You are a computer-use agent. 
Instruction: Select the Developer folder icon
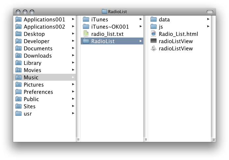point(18,41)
